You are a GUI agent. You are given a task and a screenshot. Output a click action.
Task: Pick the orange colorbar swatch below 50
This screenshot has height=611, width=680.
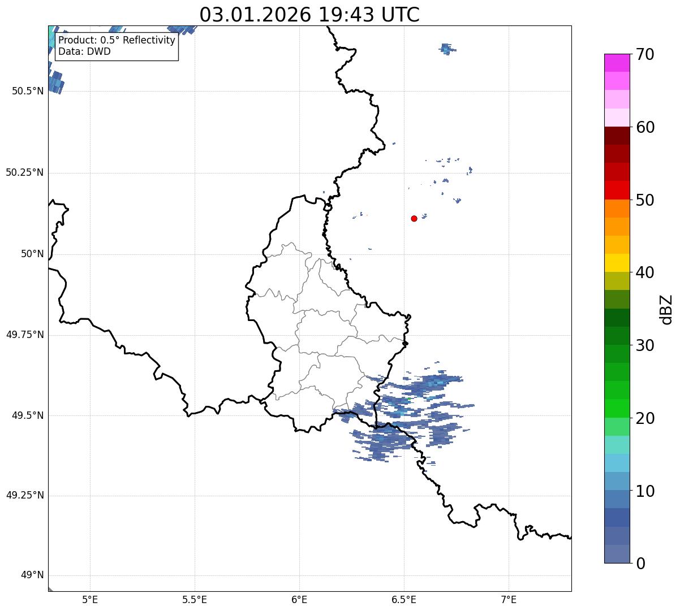pyautogui.click(x=617, y=209)
